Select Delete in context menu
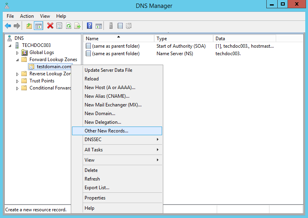 (x=117, y=170)
